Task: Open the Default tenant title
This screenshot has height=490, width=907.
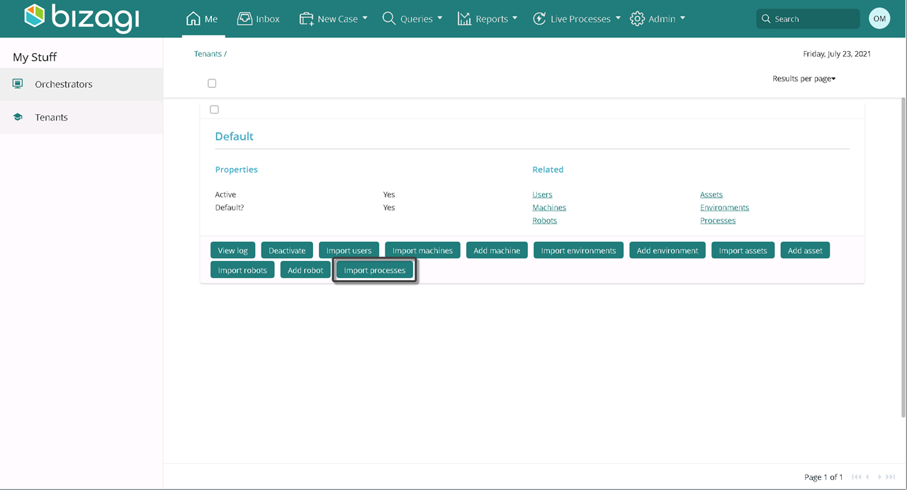Action: pos(234,136)
